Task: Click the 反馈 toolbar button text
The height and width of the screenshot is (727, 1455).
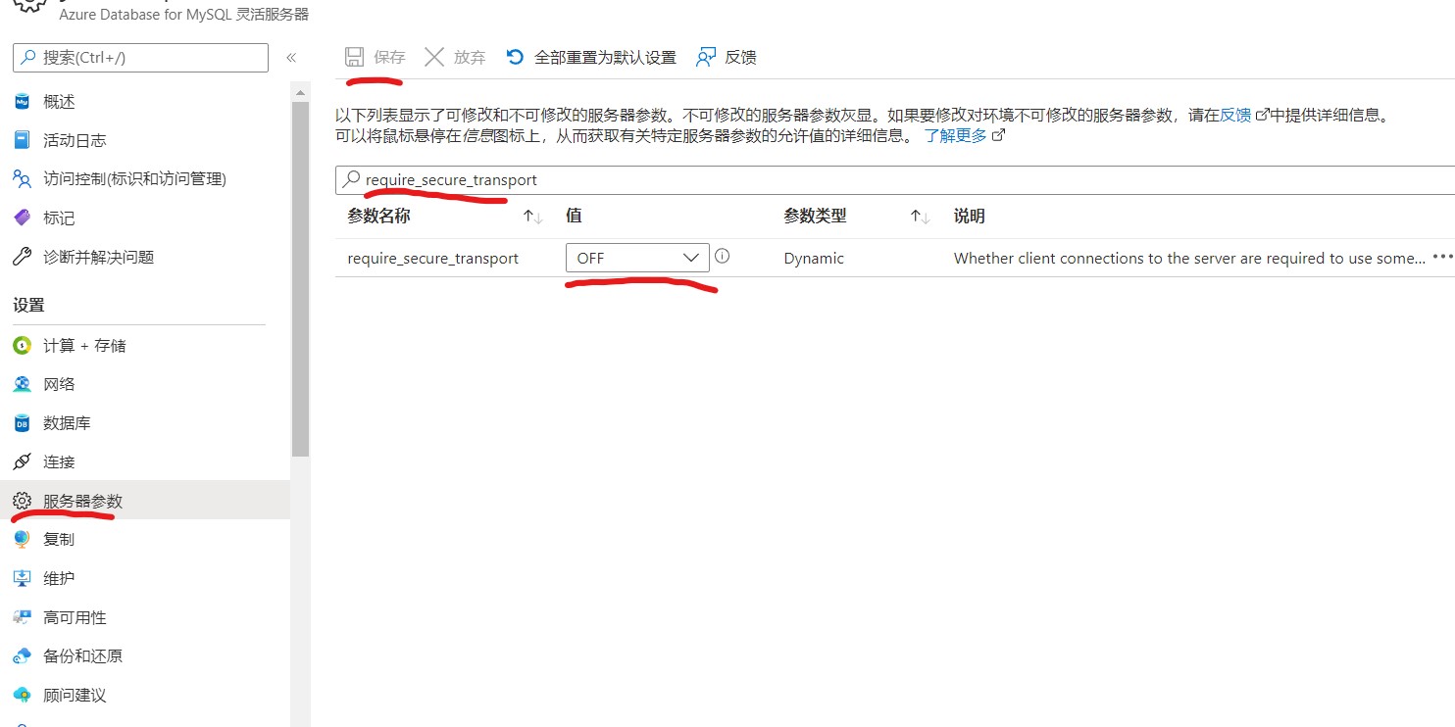Action: pyautogui.click(x=740, y=57)
